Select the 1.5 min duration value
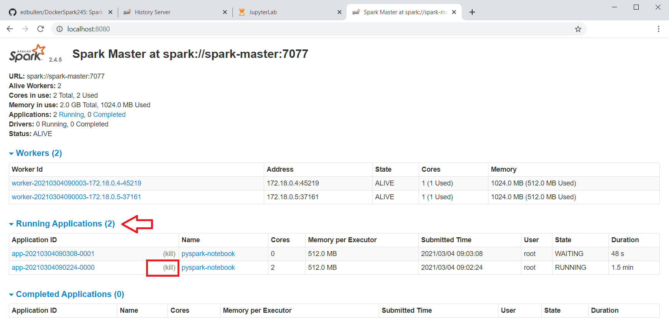Screen dimensions: 669x330 pyautogui.click(x=622, y=268)
